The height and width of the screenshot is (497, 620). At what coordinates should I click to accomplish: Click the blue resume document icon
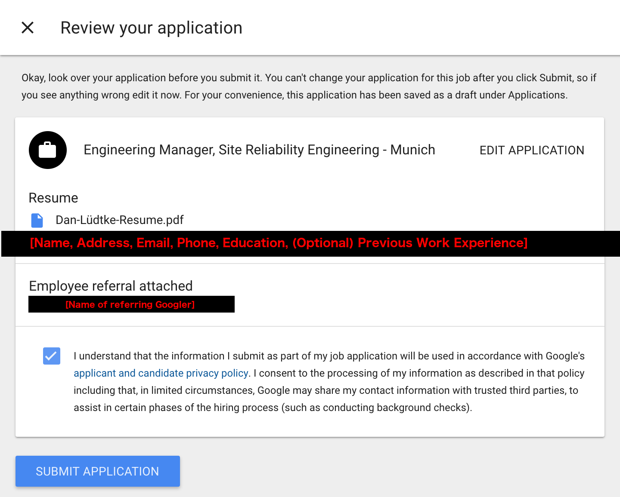pos(37,220)
